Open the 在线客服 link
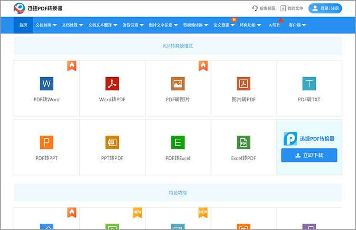 click(263, 9)
